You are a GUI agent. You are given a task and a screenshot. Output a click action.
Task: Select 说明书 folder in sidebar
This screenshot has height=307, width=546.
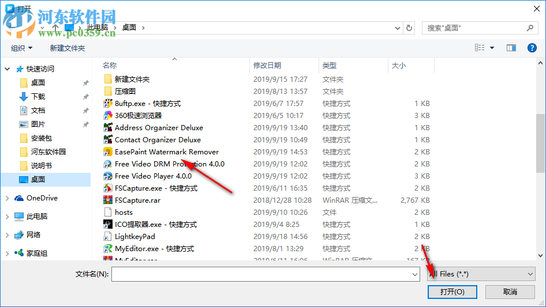tap(42, 166)
